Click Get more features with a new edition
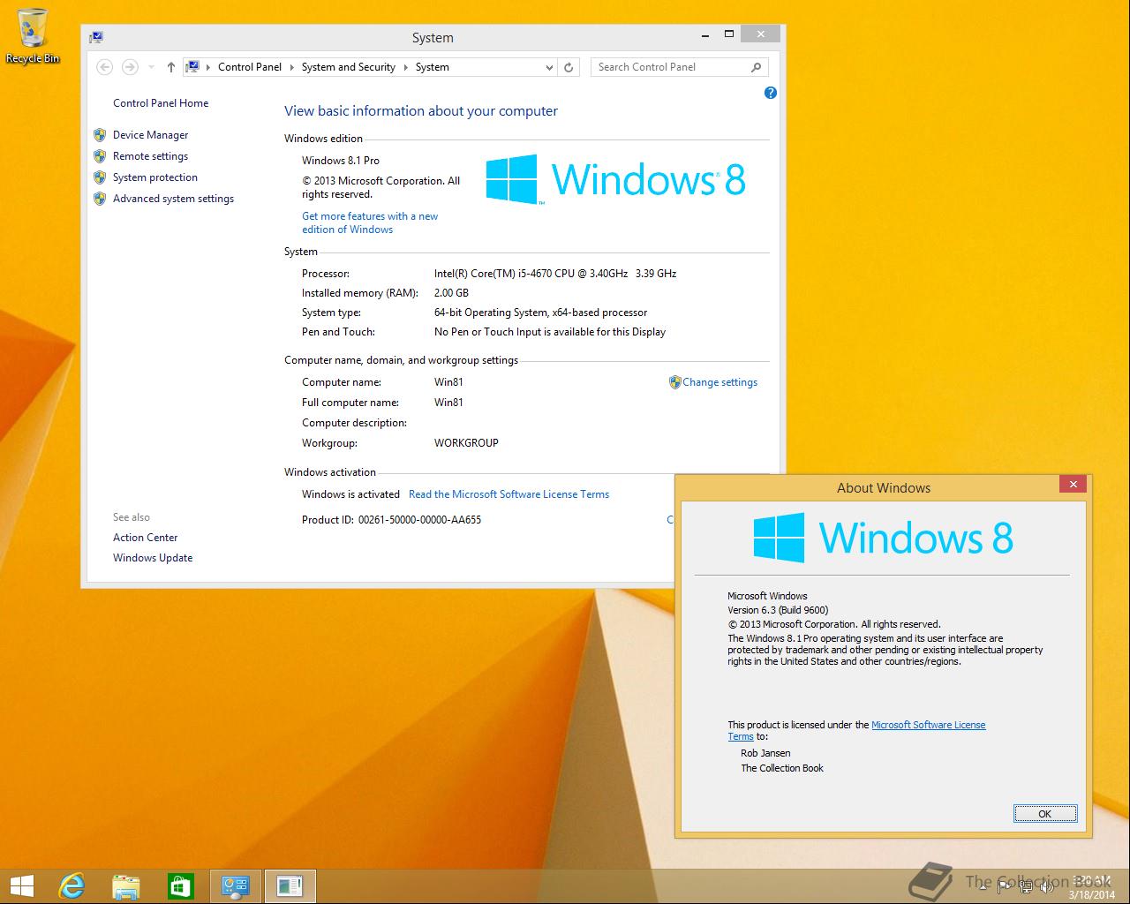This screenshot has width=1130, height=904. click(370, 222)
